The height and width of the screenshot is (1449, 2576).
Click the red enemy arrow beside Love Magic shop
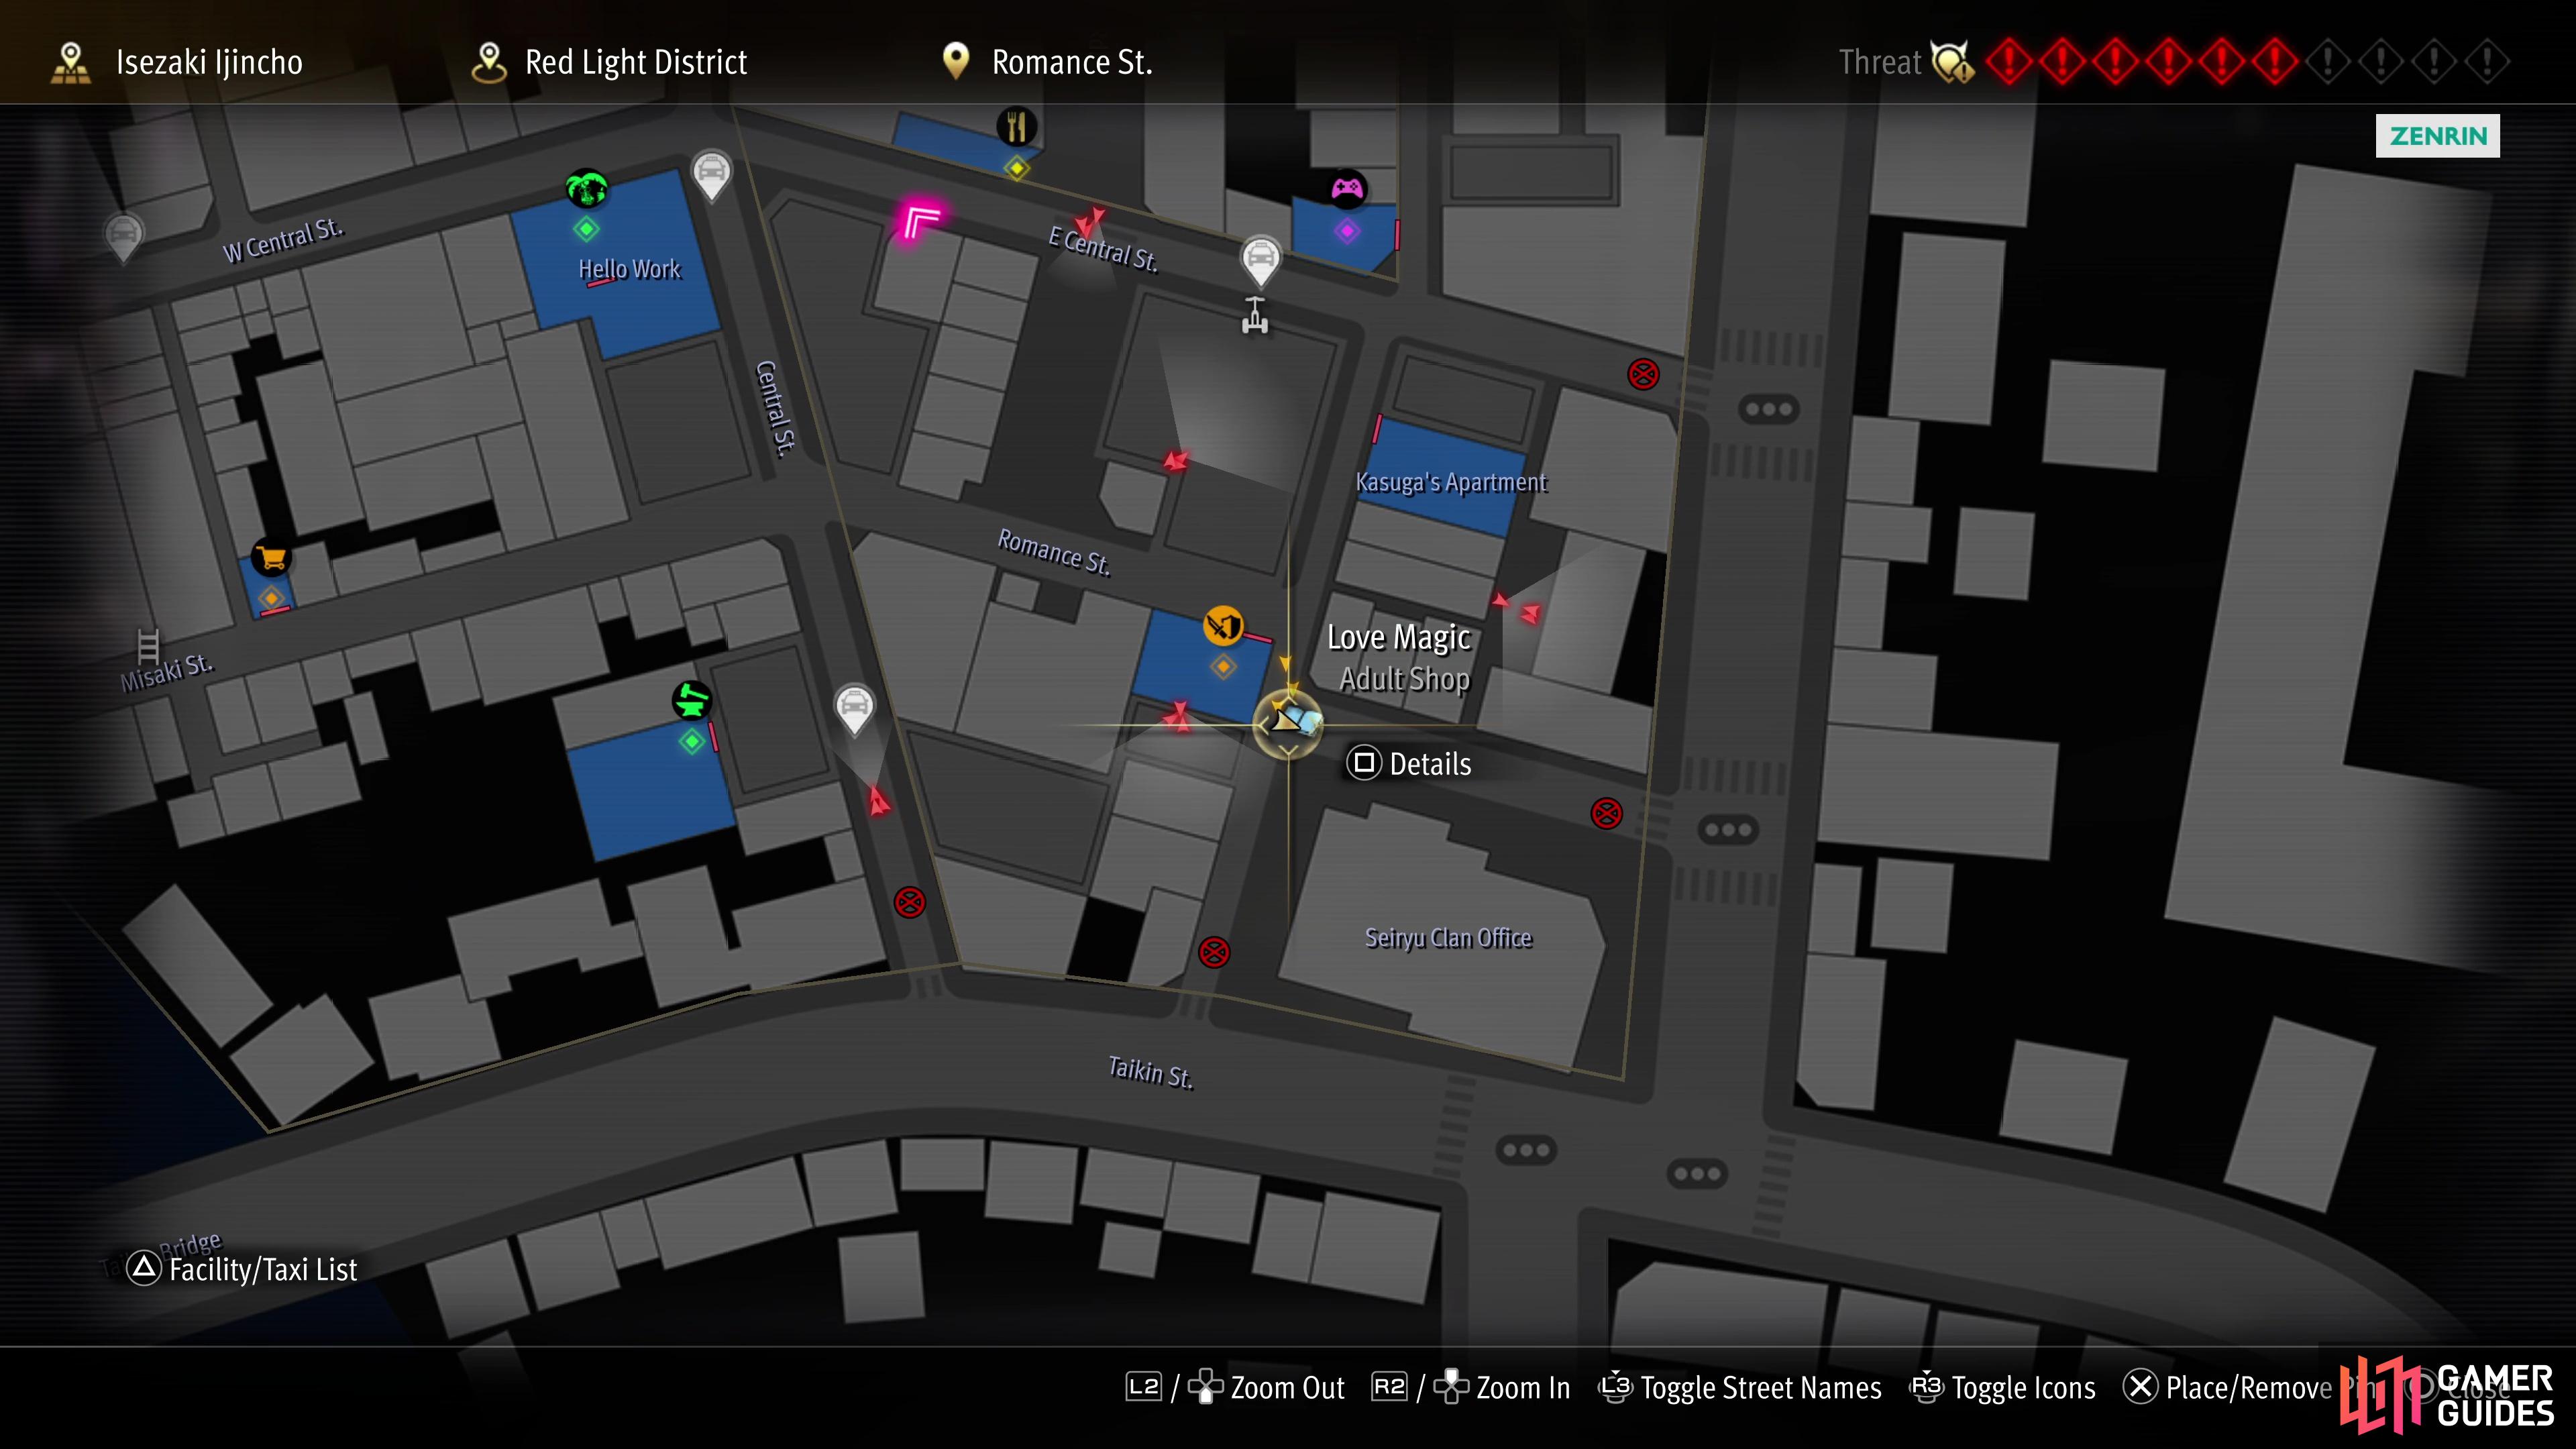point(1178,716)
